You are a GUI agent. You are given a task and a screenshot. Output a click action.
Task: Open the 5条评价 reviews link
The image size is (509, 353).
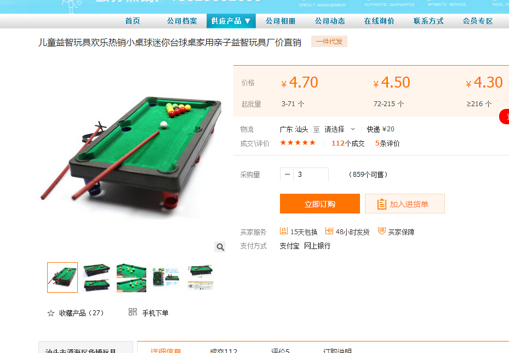pos(387,143)
